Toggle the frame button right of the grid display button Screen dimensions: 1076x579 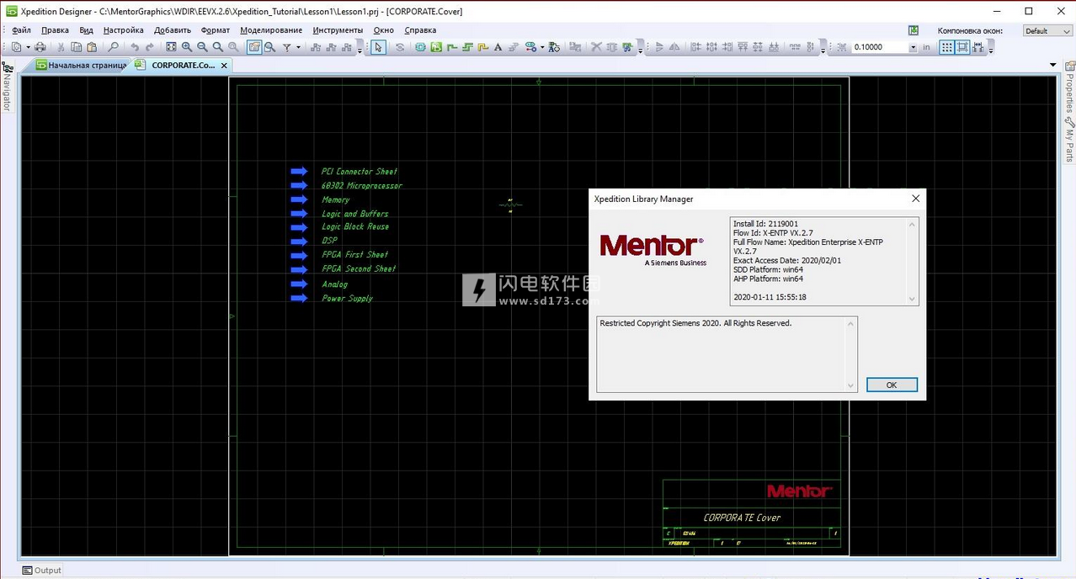point(962,47)
